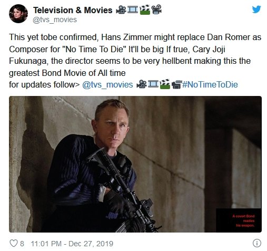This screenshot has height=251, width=267.
Task: Open the #NoTimeToDie hashtag
Action: click(210, 84)
